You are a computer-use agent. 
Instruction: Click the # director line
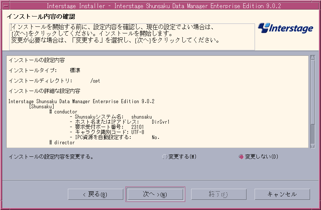[62, 142]
